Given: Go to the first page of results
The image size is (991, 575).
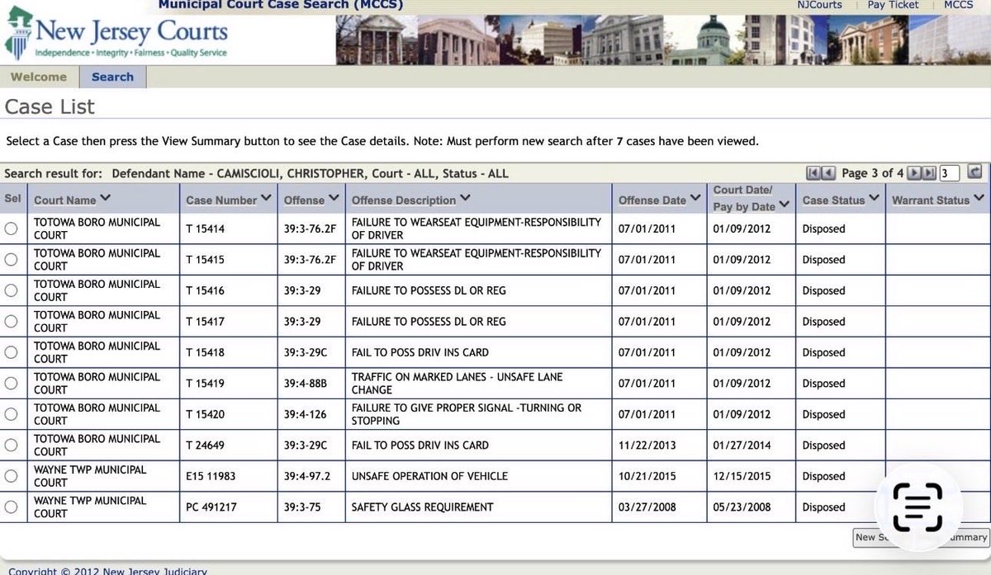Looking at the screenshot, I should pyautogui.click(x=813, y=172).
